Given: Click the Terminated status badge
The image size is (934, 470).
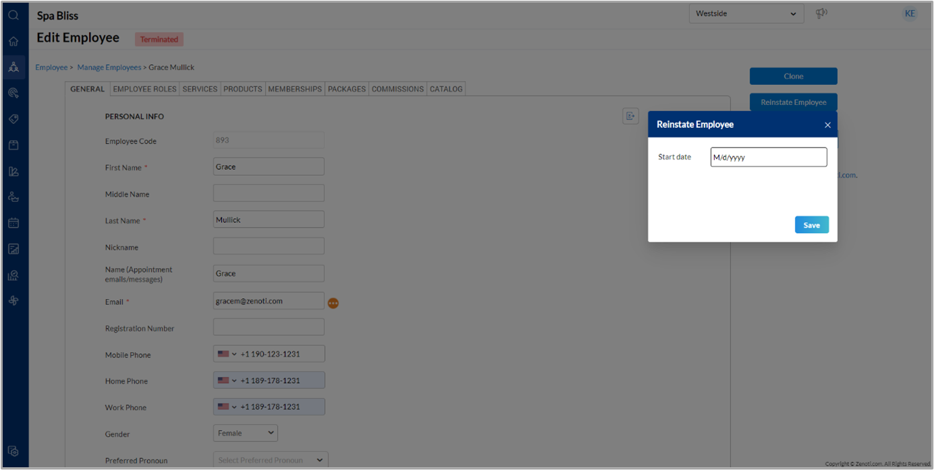Looking at the screenshot, I should point(159,39).
